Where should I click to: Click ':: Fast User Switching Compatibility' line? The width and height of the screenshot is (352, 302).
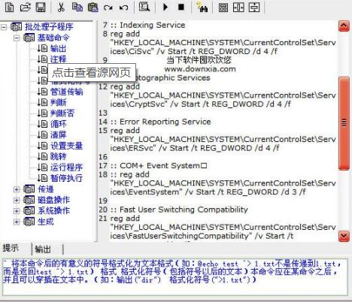pos(179,210)
